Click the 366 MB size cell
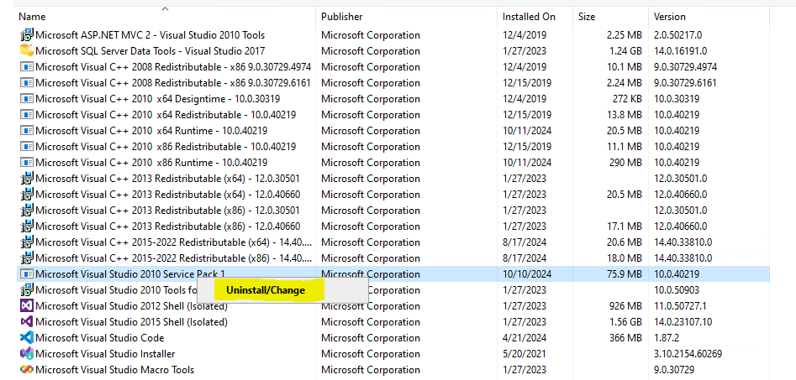The image size is (796, 380). (x=625, y=338)
